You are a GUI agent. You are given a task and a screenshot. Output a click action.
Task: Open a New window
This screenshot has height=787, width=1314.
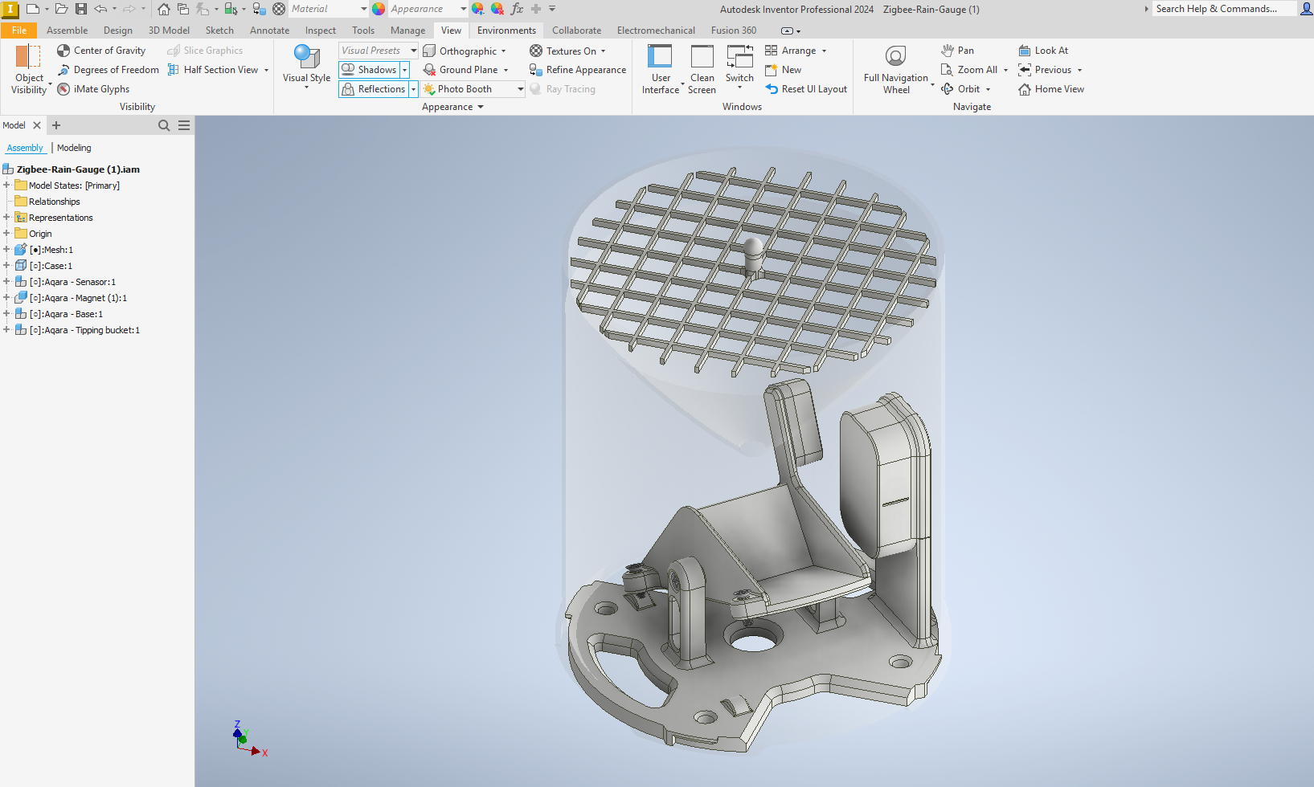pos(783,70)
